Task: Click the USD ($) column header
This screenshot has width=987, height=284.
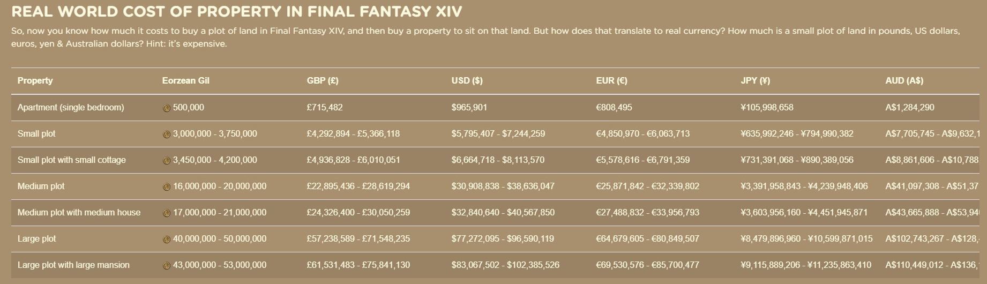Action: pyautogui.click(x=467, y=80)
